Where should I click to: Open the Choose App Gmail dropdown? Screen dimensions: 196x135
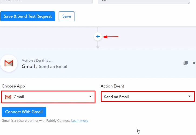coord(48,97)
